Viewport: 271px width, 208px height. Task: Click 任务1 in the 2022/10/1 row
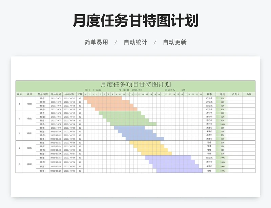43,98
